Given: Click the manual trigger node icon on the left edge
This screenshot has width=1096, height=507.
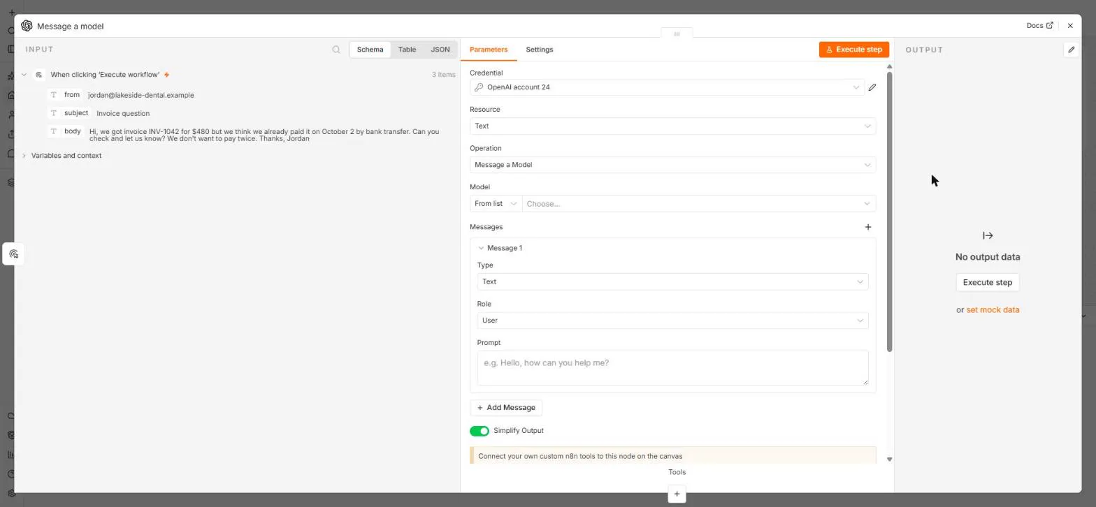Looking at the screenshot, I should click(13, 254).
